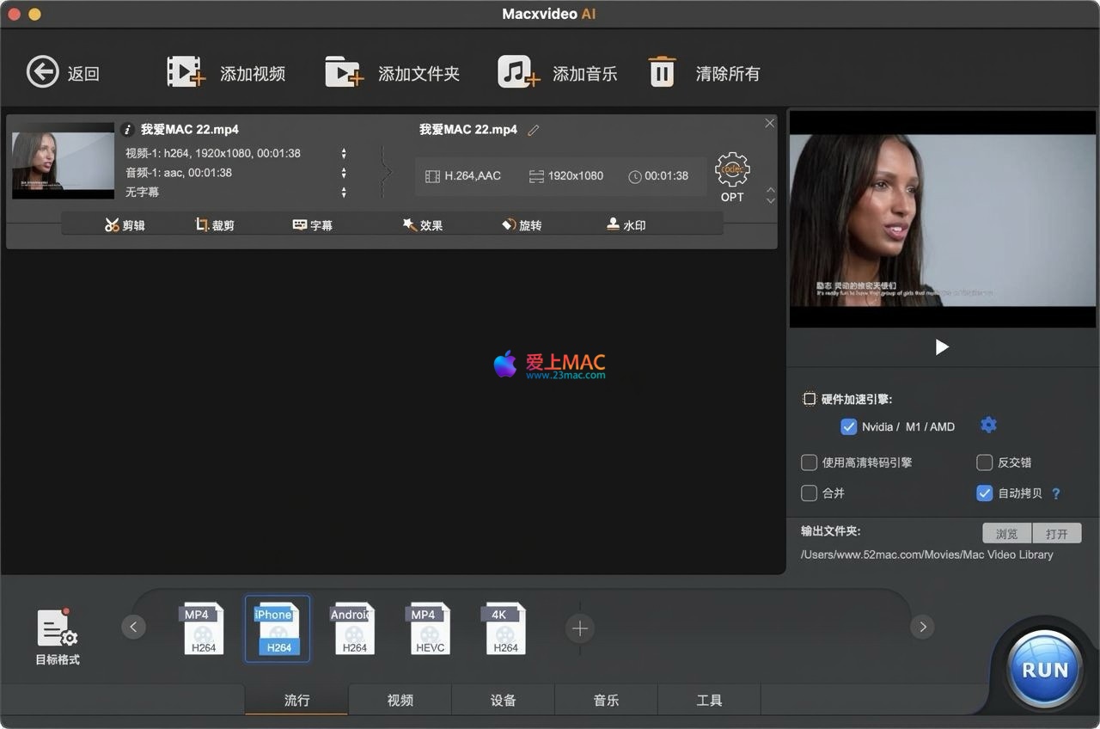Click the Add Video (添加视频) icon

coord(186,72)
